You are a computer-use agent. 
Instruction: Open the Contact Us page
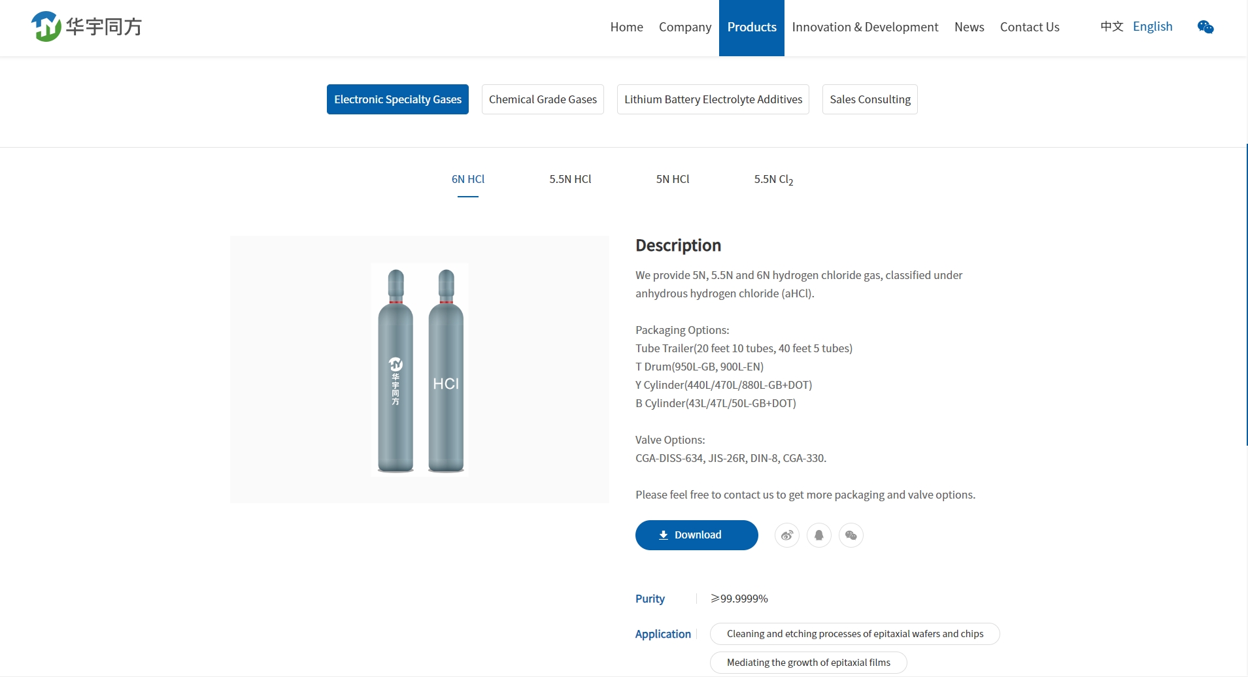[1029, 27]
